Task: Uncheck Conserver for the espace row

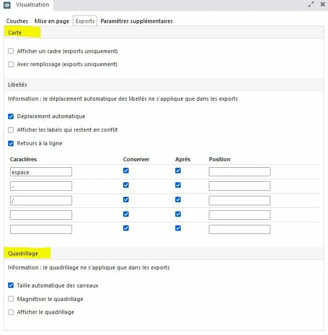Action: 126,171
